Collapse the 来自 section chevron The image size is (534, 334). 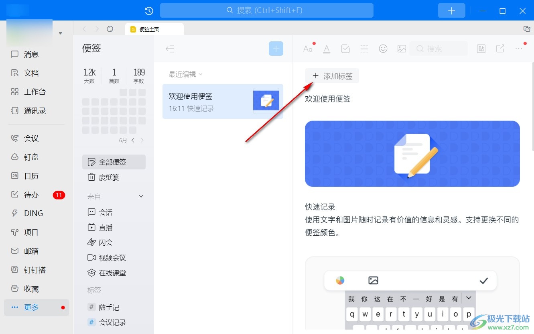[x=141, y=196]
